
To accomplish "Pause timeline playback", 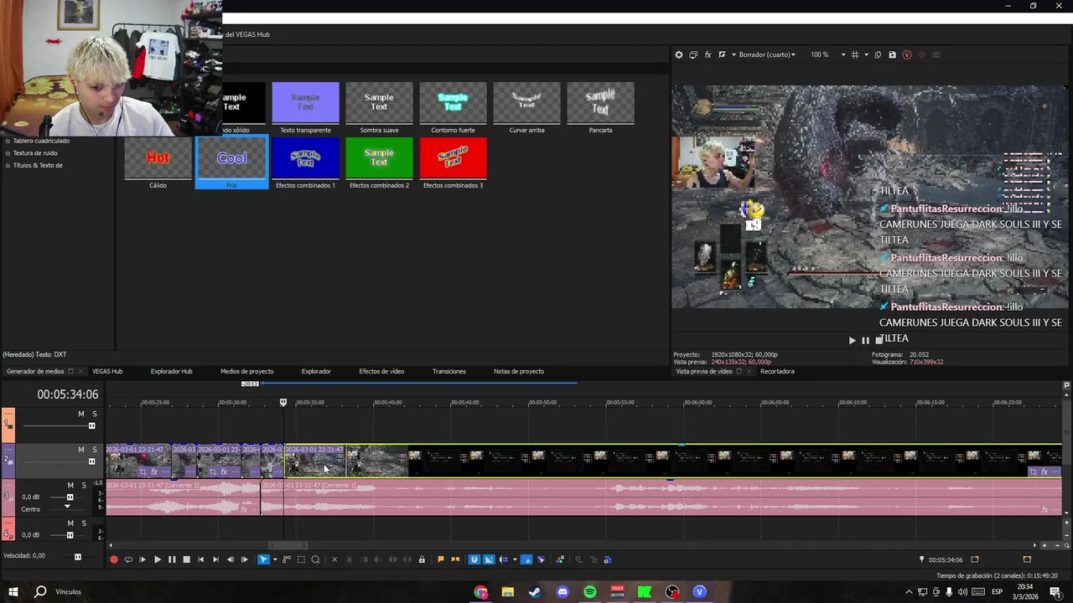I will 172,559.
